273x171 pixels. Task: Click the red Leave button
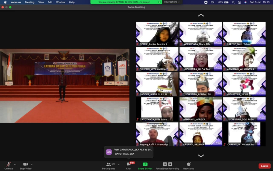(x=264, y=166)
